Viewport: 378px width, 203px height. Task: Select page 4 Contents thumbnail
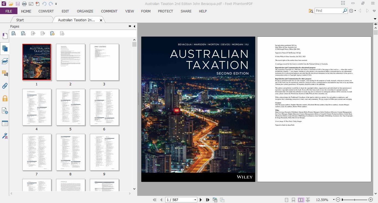[x=37, y=107]
